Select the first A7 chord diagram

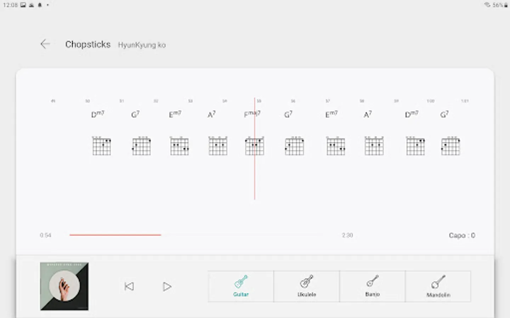pyautogui.click(x=218, y=146)
